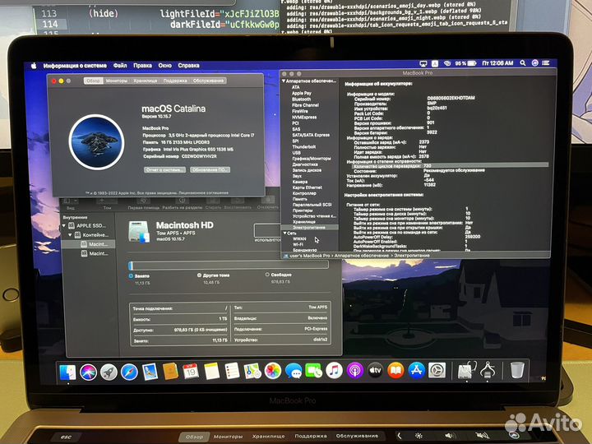Open Finder from the Dock
Screen dimensions: 592x444
67,372
